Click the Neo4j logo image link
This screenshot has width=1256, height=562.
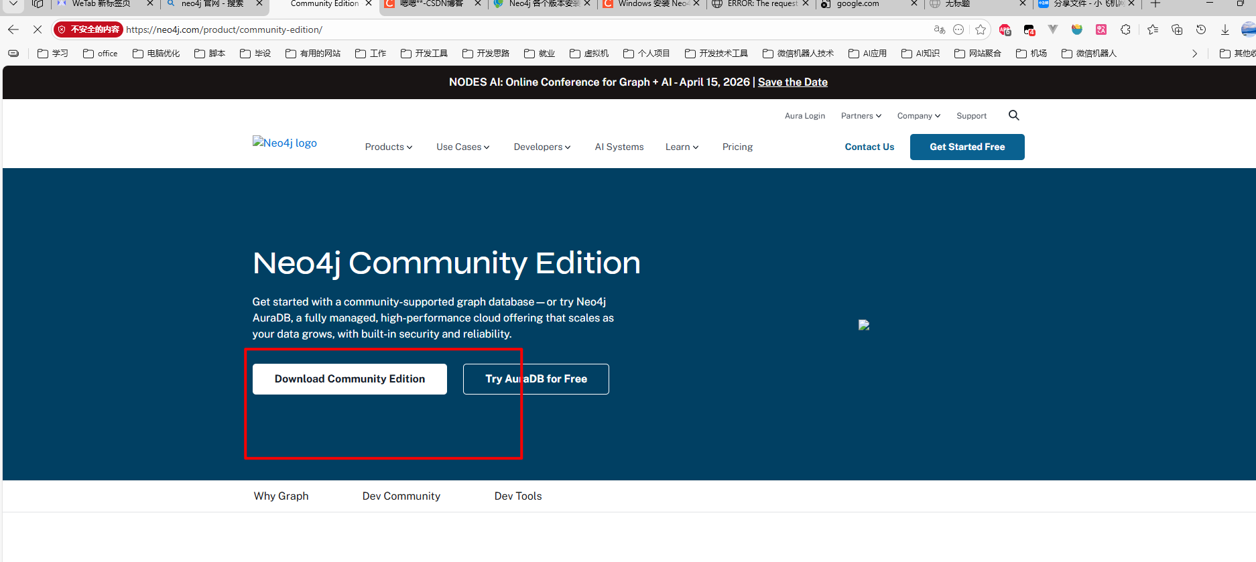[x=285, y=143]
